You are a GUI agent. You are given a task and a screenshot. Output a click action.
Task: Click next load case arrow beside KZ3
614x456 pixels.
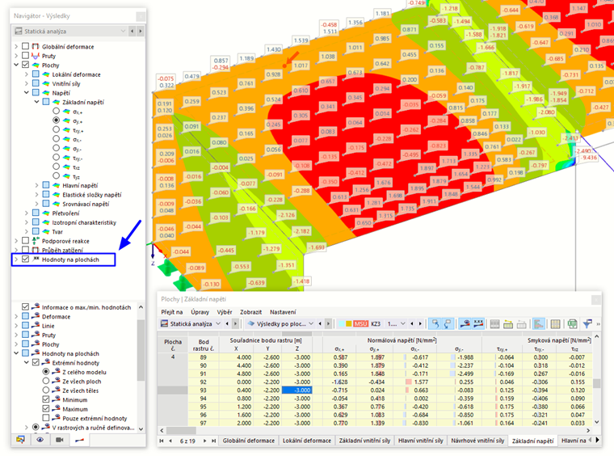click(x=421, y=323)
